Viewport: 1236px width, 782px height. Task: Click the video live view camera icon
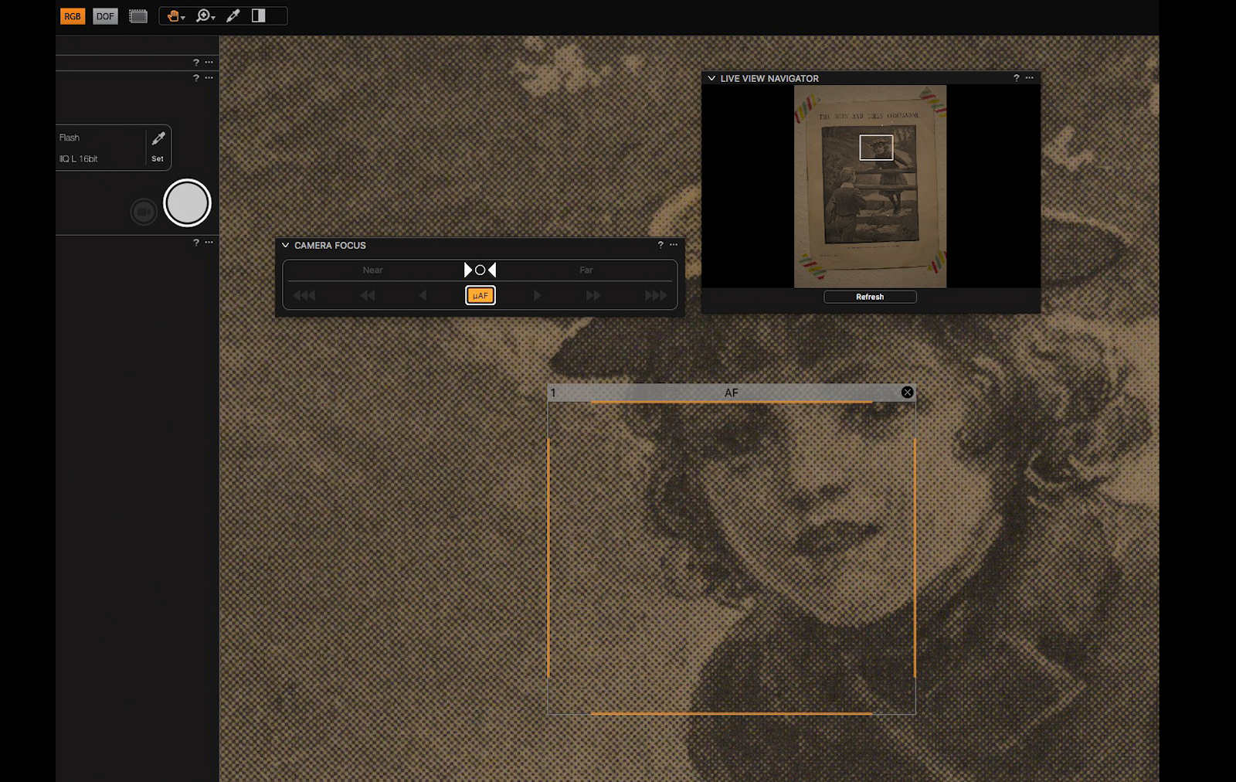pos(144,212)
